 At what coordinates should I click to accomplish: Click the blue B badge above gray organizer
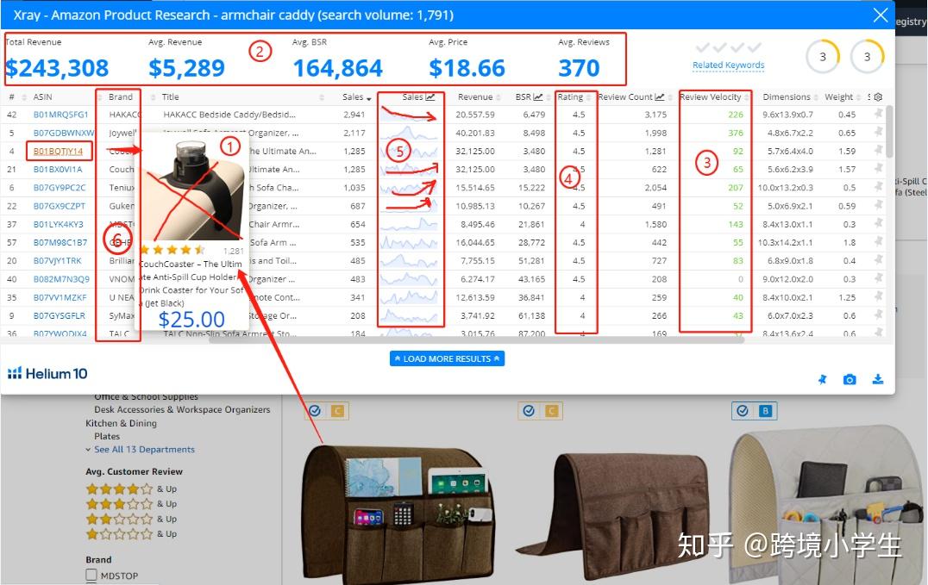(765, 410)
